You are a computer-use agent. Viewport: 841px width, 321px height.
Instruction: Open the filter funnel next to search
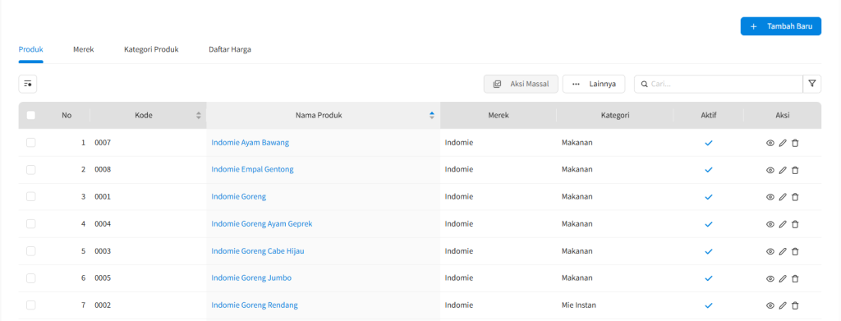[x=812, y=84]
